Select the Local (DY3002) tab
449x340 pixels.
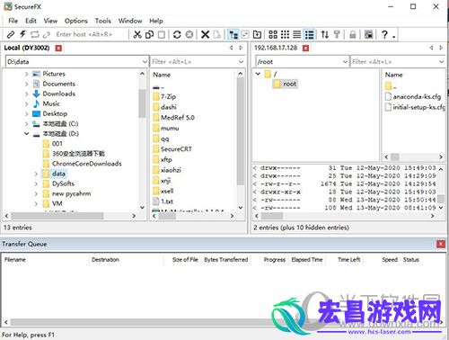point(27,48)
